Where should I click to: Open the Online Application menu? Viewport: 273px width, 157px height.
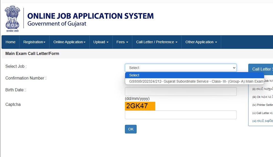[x=69, y=42]
